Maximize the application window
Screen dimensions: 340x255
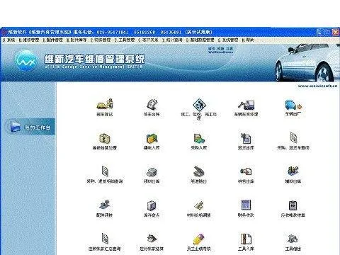(x=328, y=32)
